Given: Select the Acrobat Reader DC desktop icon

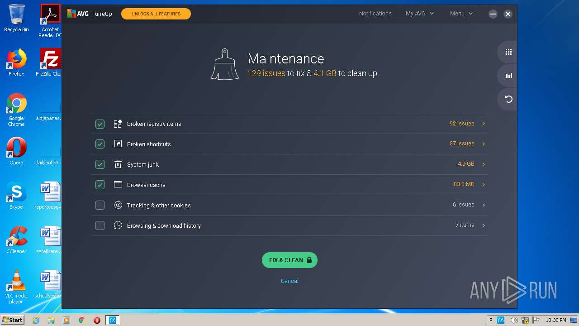Looking at the screenshot, I should point(51,21).
